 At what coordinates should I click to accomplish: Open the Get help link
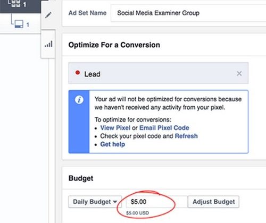coord(113,144)
